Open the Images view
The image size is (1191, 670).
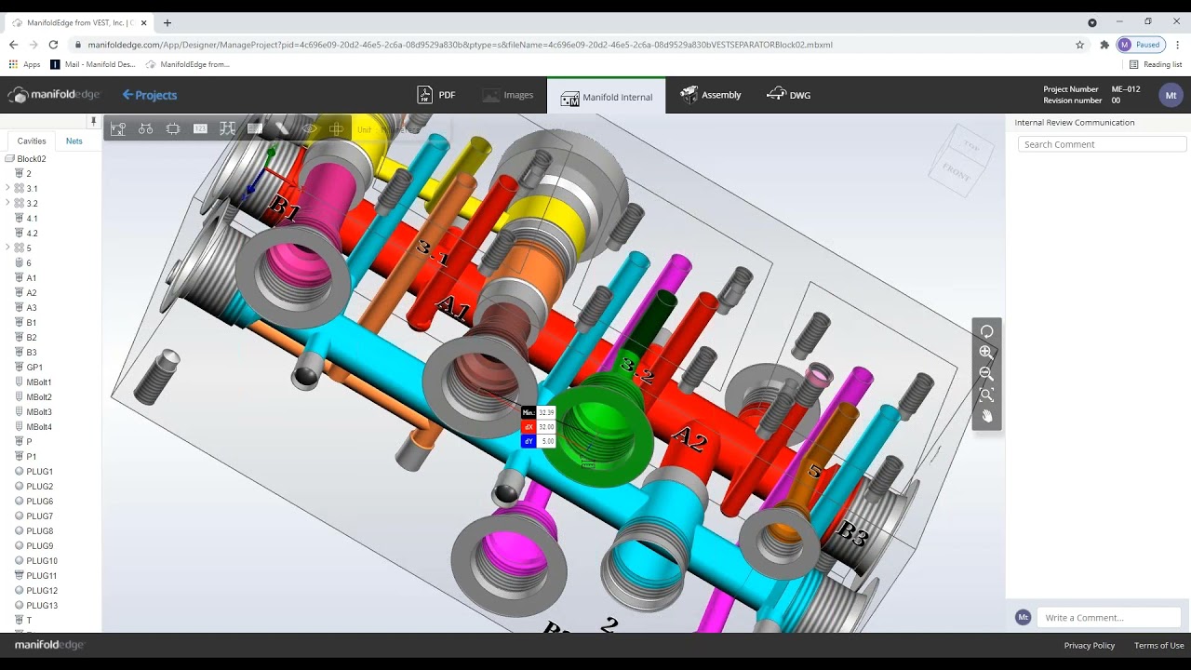tap(508, 95)
